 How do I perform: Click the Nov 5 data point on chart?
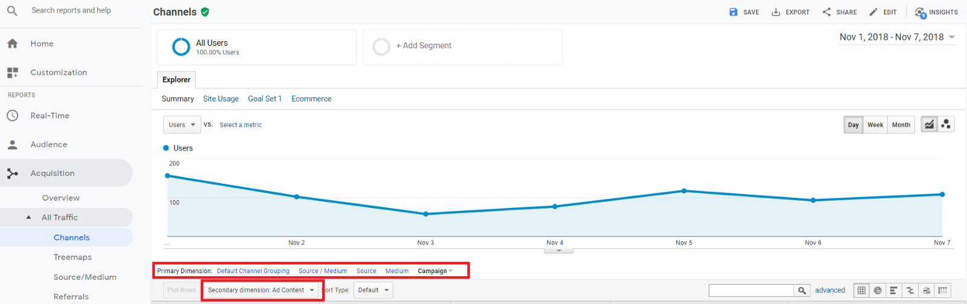[684, 191]
